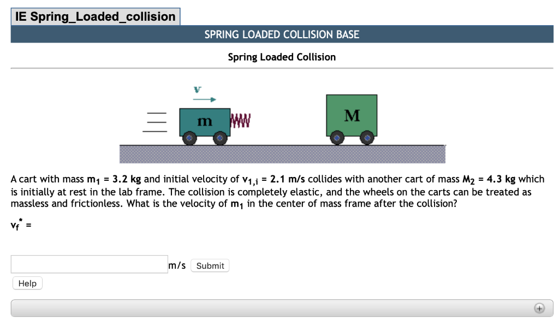Screen dimensions: 559x325
Task: Submit your velocity answer
Action: pyautogui.click(x=210, y=265)
